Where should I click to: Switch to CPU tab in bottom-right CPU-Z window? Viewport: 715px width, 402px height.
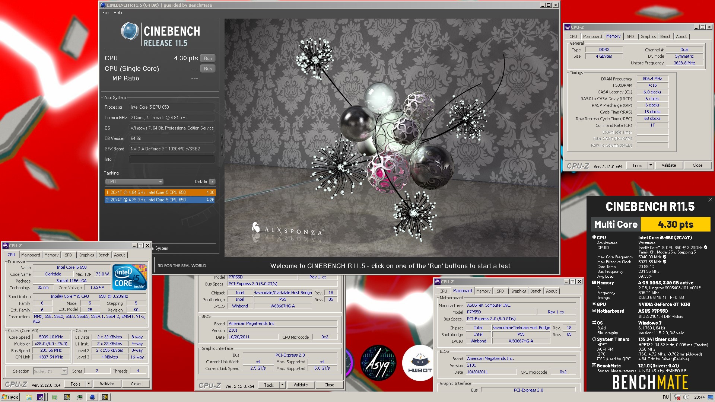(443, 291)
